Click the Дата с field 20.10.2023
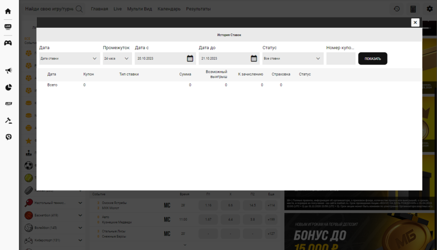The width and height of the screenshot is (437, 250). pyautogui.click(x=165, y=59)
